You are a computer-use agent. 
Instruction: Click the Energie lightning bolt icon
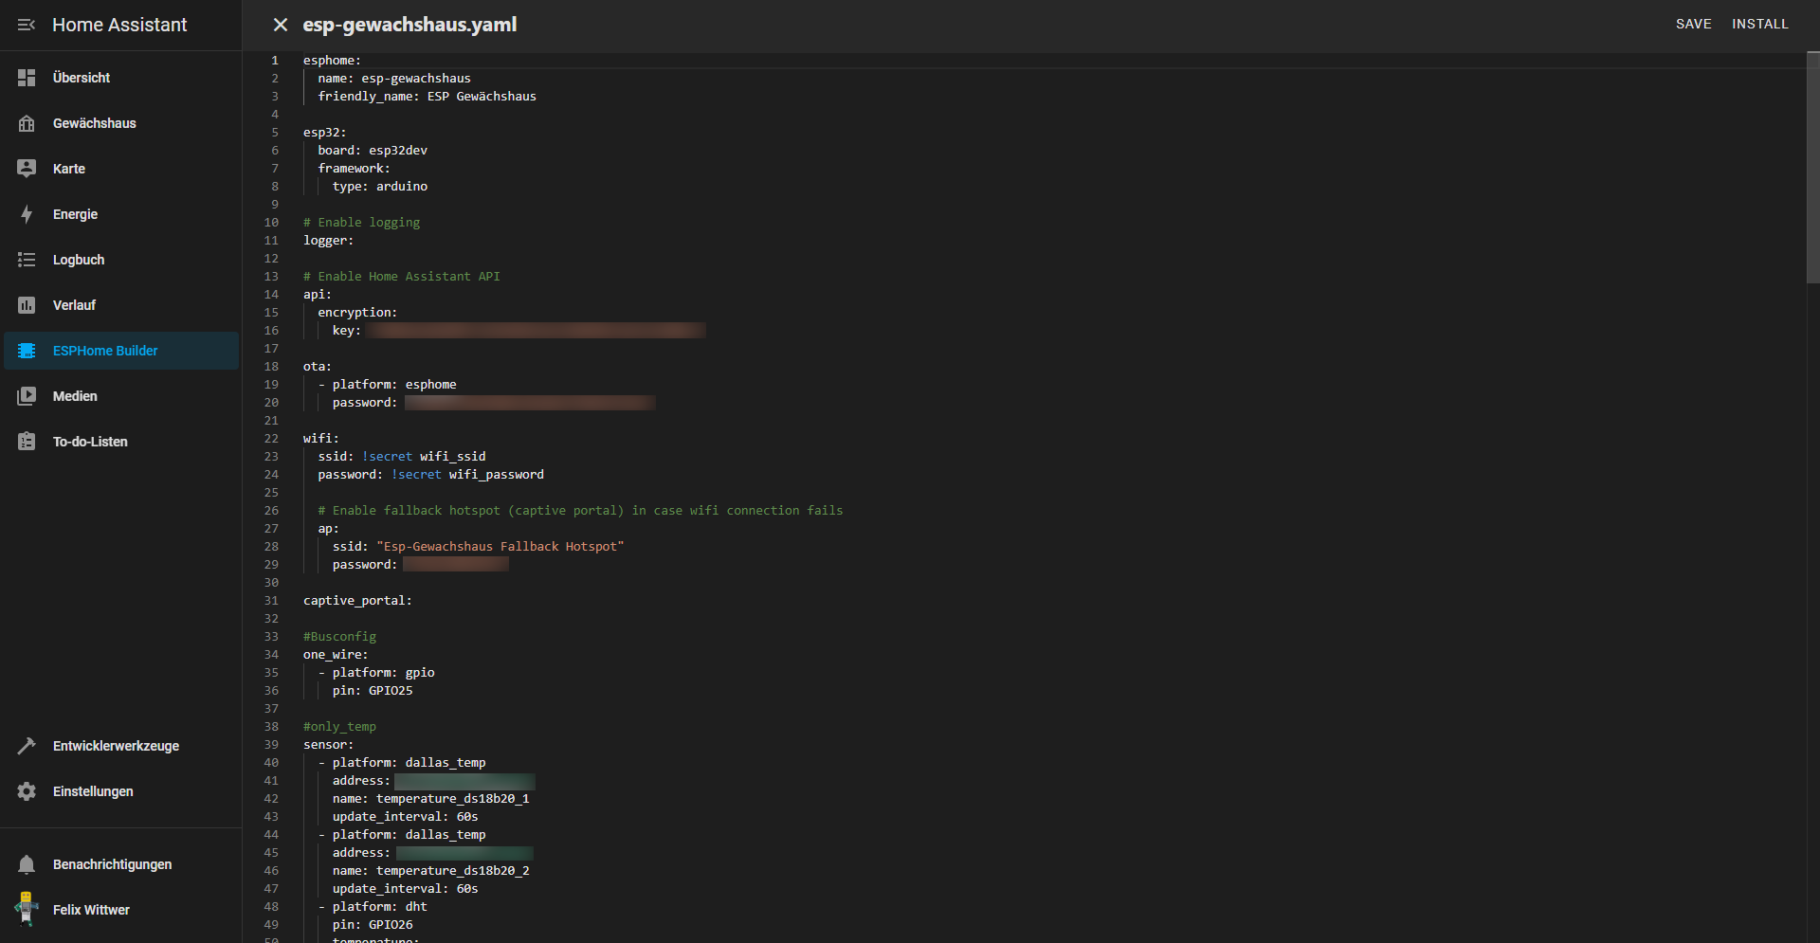[x=27, y=214]
